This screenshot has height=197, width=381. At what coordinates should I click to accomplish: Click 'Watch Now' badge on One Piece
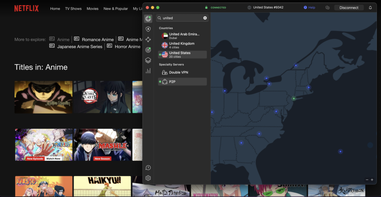coord(53,159)
